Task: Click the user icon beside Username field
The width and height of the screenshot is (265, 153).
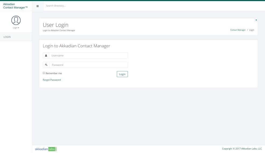Action: pyautogui.click(x=46, y=55)
